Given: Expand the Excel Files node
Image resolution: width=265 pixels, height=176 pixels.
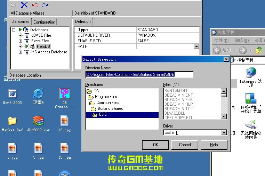Looking at the screenshot, I should point(20,41).
